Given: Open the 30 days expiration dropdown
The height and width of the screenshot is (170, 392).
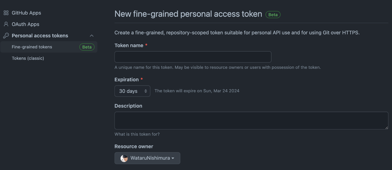Looking at the screenshot, I should (x=132, y=91).
